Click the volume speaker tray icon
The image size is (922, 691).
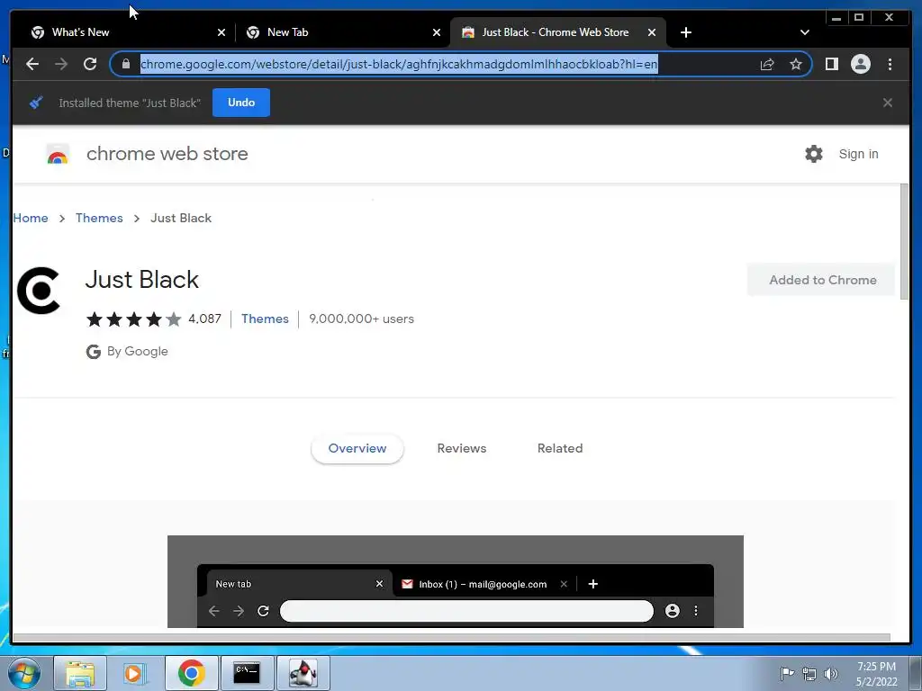coord(830,674)
